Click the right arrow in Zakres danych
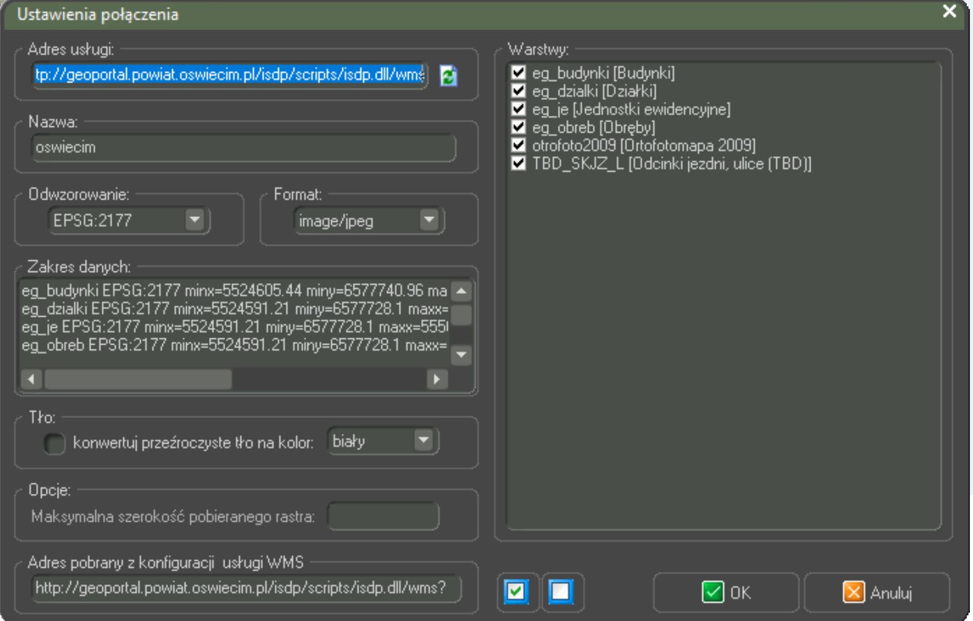The image size is (973, 621). click(x=437, y=379)
